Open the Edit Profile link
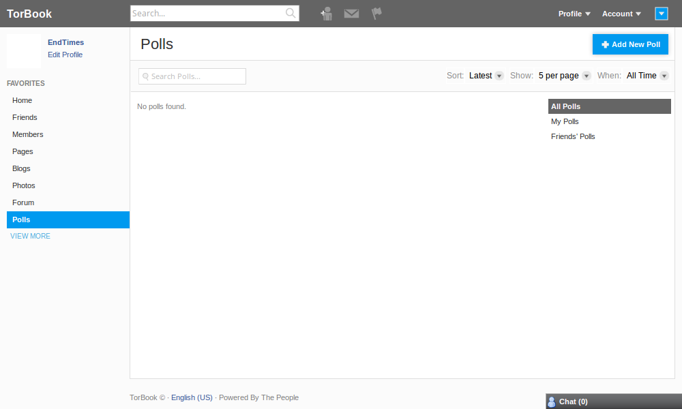Image resolution: width=682 pixels, height=409 pixels. click(x=65, y=55)
